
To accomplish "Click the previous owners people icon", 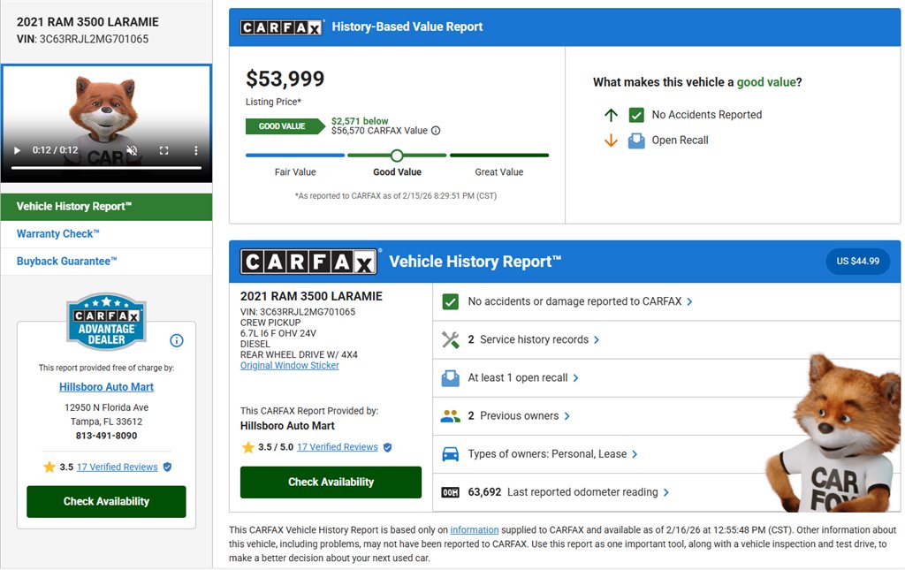I will click(450, 416).
